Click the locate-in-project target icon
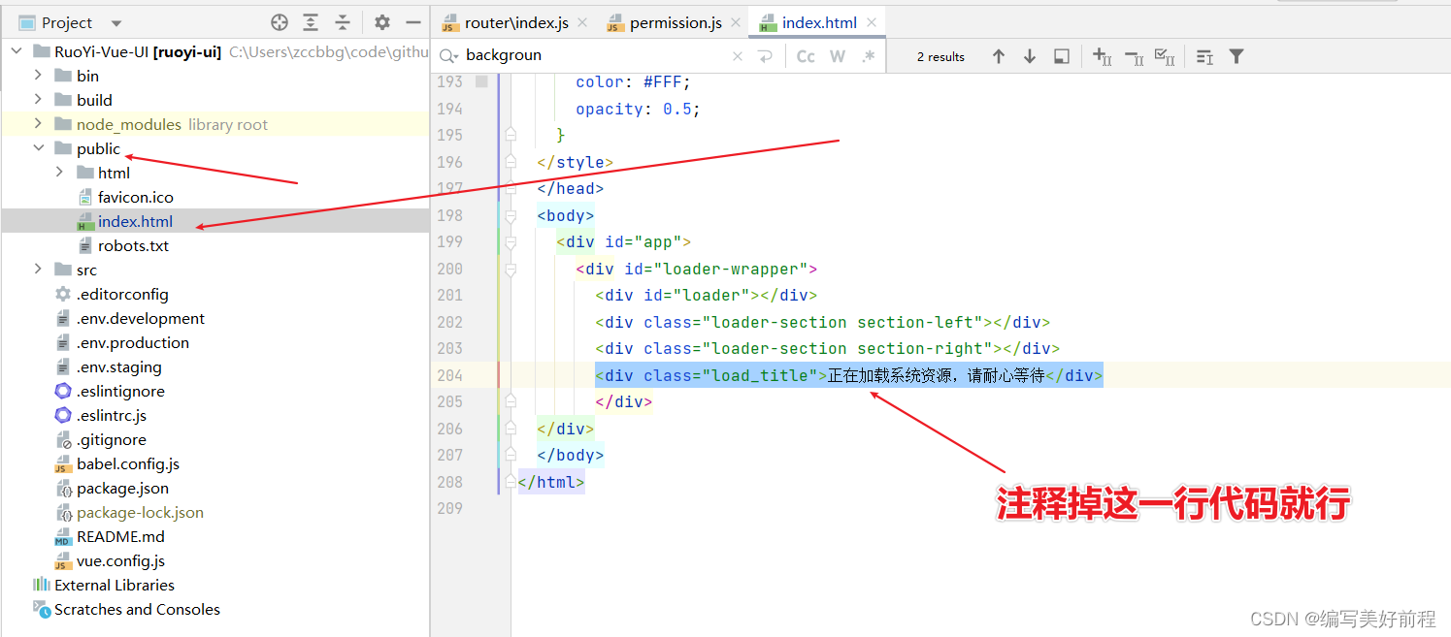 click(280, 22)
